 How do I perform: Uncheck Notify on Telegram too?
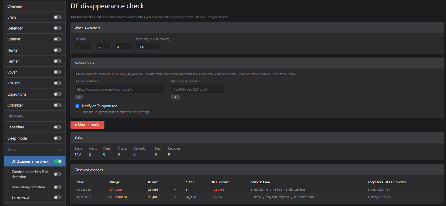click(x=77, y=106)
